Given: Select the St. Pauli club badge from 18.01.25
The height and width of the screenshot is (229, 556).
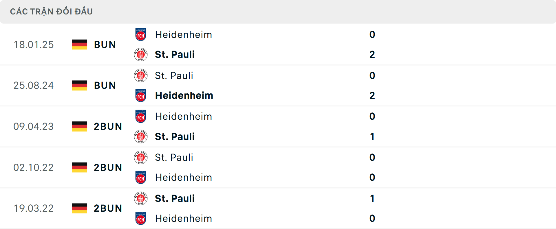Looking at the screenshot, I should (141, 54).
